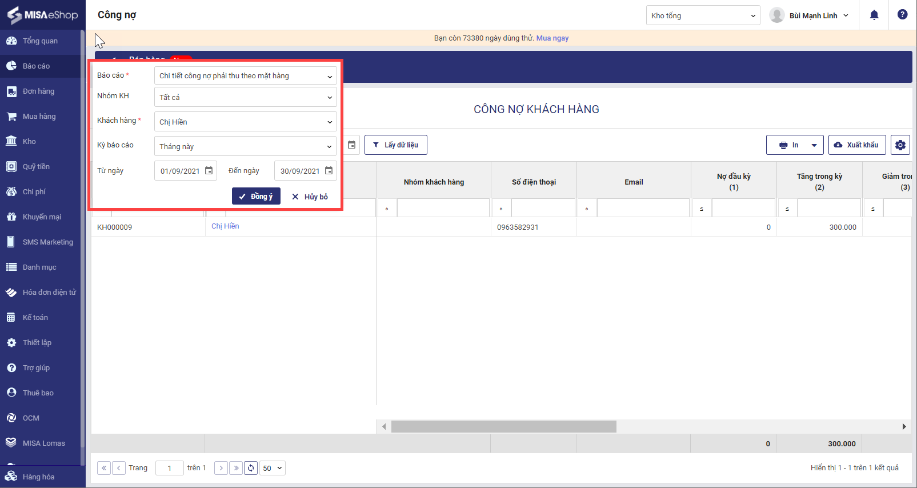Change the 50 rows per page dropdown
Viewport: 917px width, 488px height.
point(273,468)
